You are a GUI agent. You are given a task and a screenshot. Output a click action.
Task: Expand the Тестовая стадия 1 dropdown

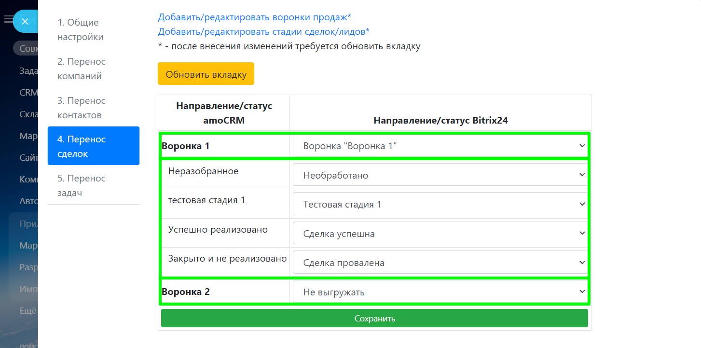point(440,204)
